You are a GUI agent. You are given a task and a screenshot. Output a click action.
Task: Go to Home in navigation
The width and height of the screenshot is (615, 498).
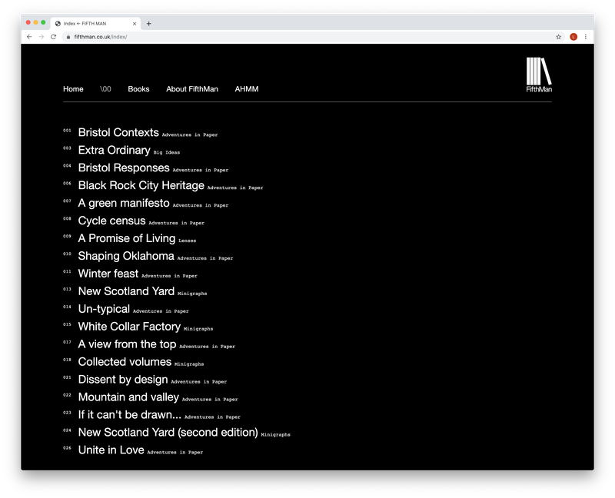(73, 89)
